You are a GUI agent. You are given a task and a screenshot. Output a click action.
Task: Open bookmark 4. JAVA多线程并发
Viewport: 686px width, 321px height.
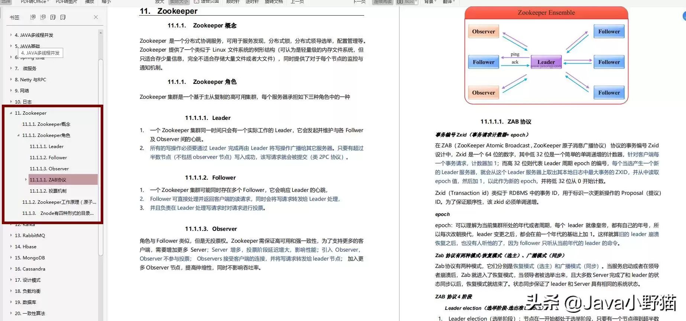[x=34, y=35]
